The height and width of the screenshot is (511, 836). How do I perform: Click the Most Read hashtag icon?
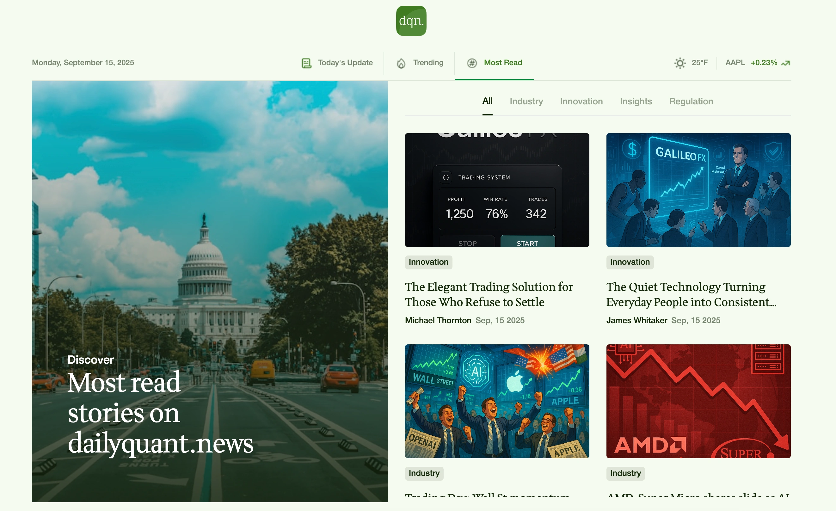472,63
